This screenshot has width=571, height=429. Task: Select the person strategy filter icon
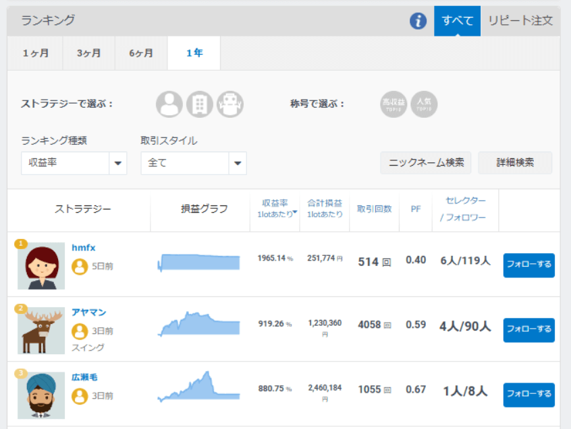pos(169,104)
